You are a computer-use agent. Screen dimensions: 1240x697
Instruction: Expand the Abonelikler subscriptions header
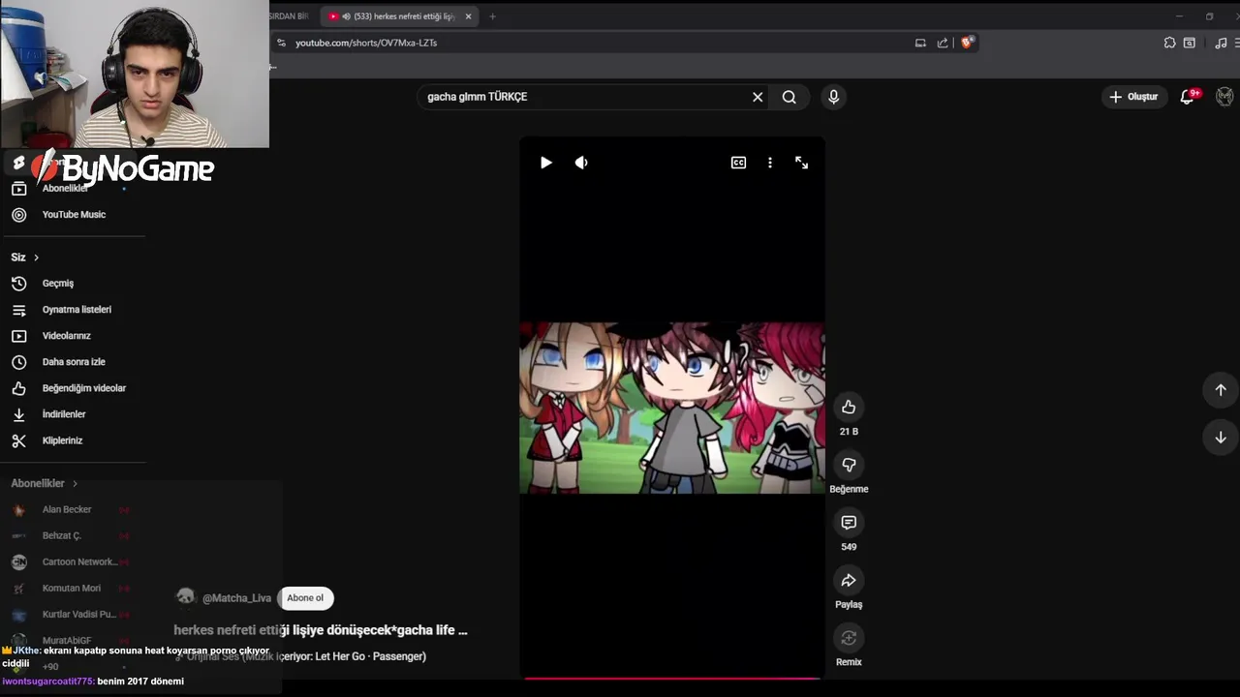coord(45,483)
